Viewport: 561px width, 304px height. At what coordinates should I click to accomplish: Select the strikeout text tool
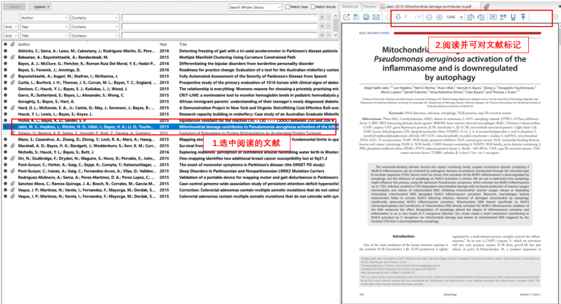coord(523,17)
